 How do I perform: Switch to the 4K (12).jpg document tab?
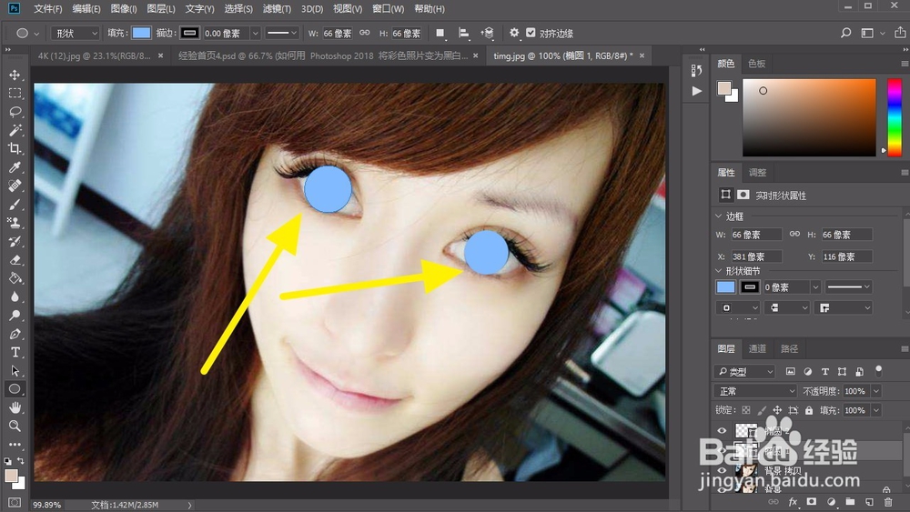[94, 55]
